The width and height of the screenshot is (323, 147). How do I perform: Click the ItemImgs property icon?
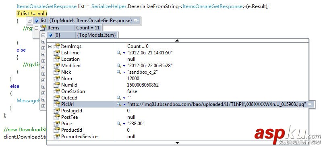pyautogui.click(x=57, y=46)
